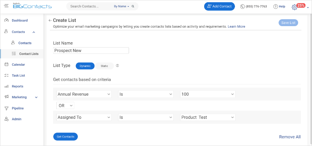This screenshot has height=146, width=312.
Task: Open the By Name search filter dropdown
Action: pos(121,7)
